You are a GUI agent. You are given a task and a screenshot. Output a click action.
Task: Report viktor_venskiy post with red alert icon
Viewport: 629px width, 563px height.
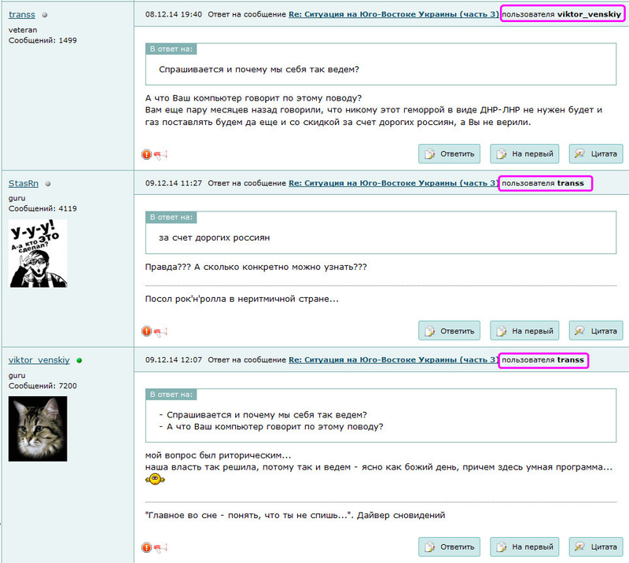147,547
